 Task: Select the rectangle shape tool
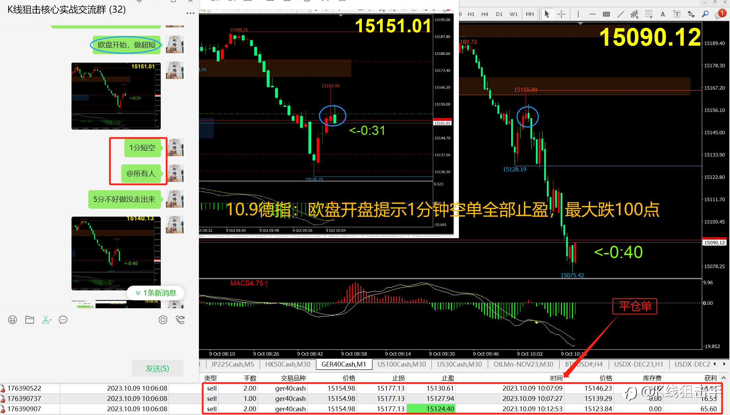click(606, 14)
